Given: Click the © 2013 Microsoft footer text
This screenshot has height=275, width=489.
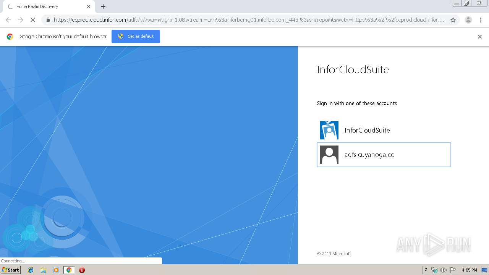Looking at the screenshot, I should coord(334,254).
